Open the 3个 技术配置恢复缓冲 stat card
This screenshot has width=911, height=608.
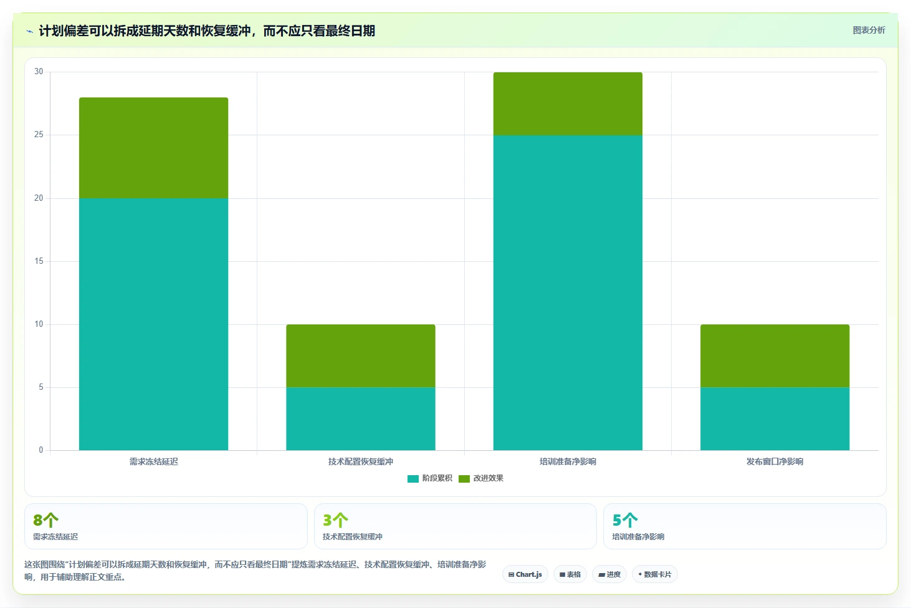tap(455, 526)
